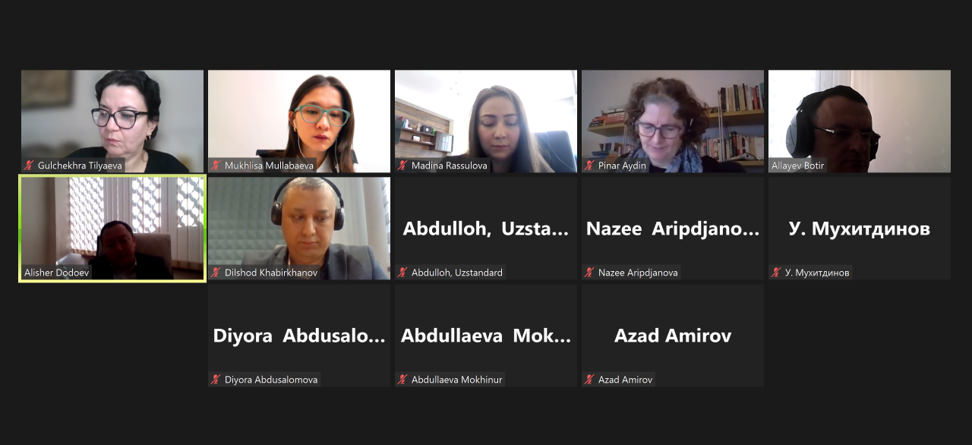Click the Alisher Dodoev name label
Viewport: 972px width, 445px height.
coord(56,273)
